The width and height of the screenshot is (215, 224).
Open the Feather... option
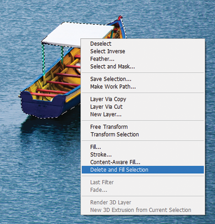click(x=102, y=59)
